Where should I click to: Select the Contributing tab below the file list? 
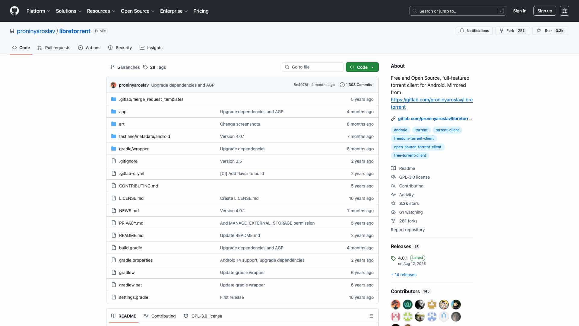pos(160,316)
